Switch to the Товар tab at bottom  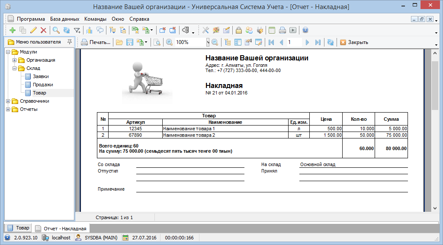[19, 228]
